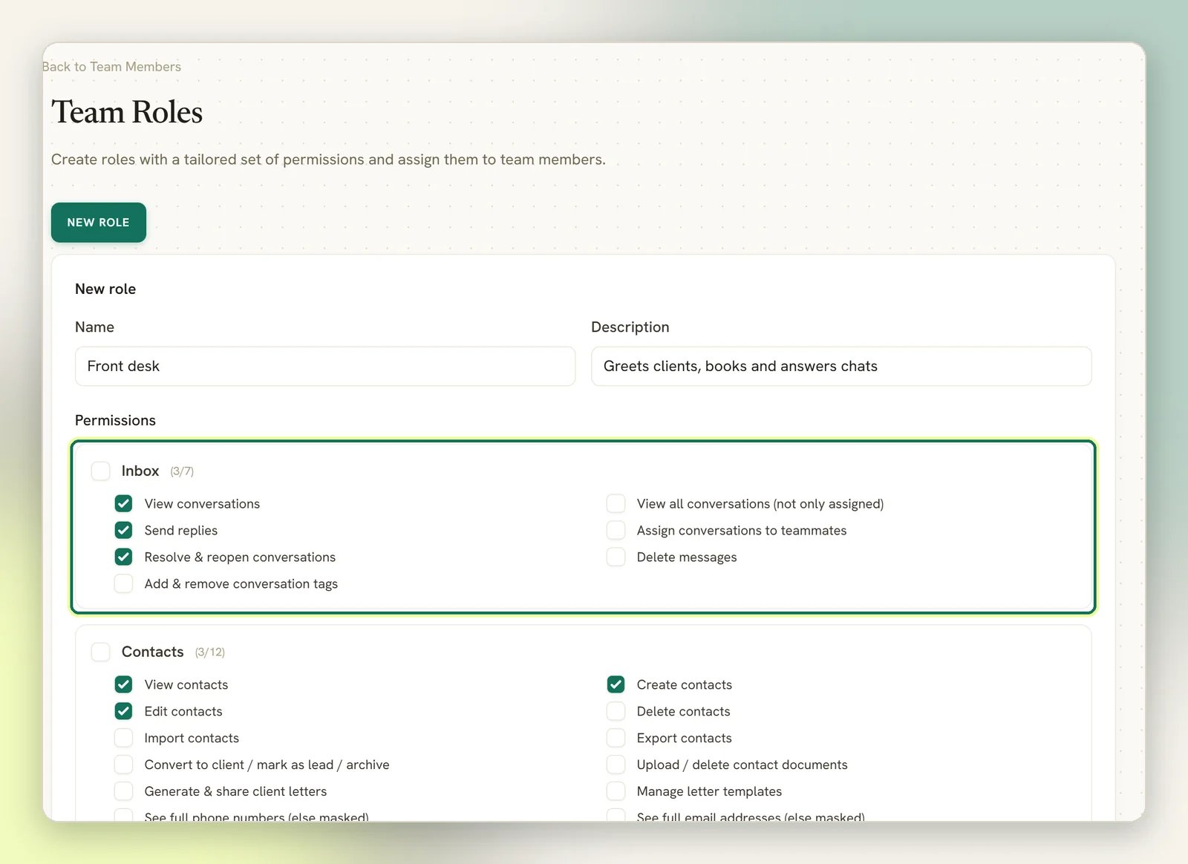1188x864 pixels.
Task: Click the Contacts (3/12) count label
Action: [x=210, y=652]
